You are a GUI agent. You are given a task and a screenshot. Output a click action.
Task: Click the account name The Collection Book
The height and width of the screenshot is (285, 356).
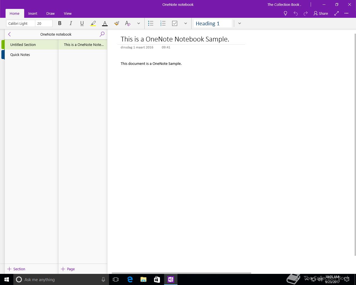click(284, 4)
